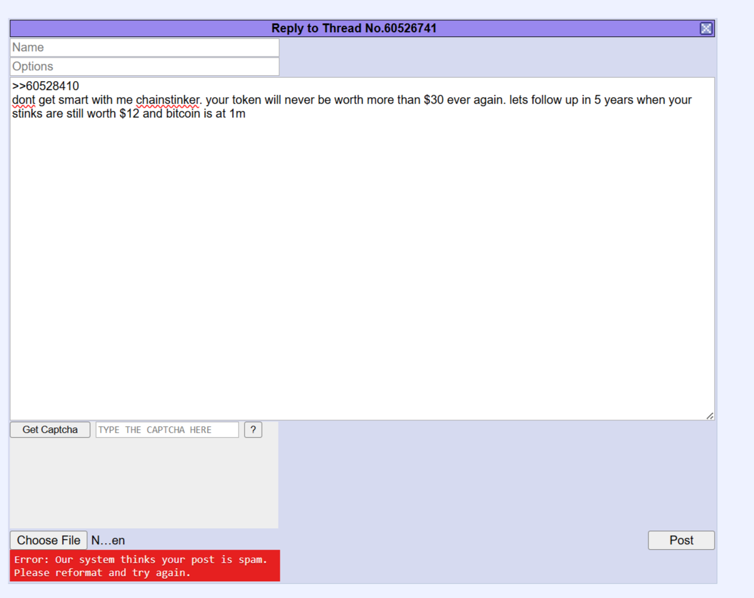Click the Name input field

pyautogui.click(x=144, y=48)
